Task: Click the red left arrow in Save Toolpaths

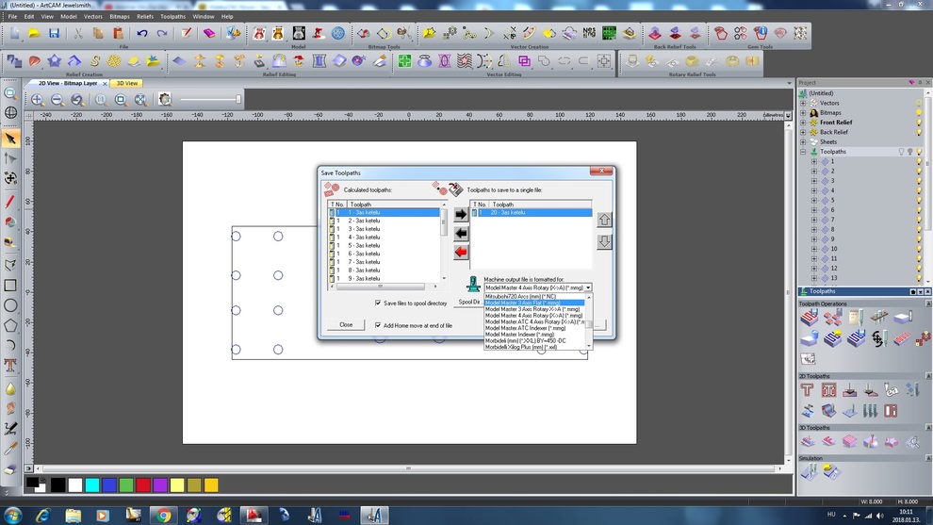Action: 461,252
